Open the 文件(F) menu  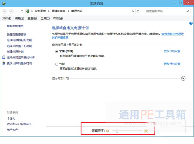(7, 19)
